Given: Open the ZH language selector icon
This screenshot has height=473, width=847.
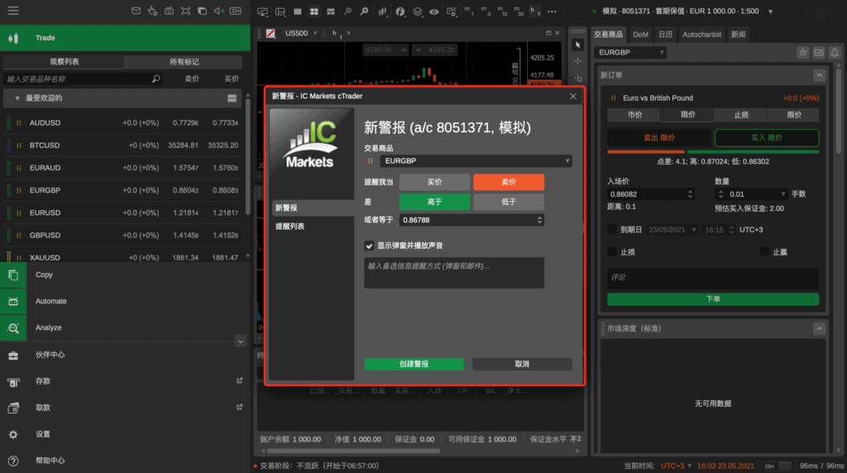Looking at the screenshot, I should (236, 11).
